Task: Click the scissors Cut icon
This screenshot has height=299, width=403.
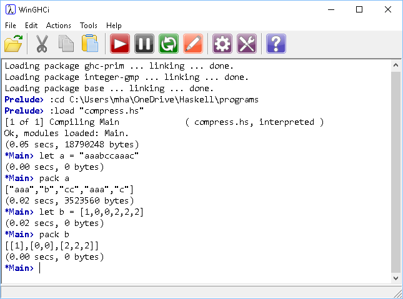Action: 42,44
